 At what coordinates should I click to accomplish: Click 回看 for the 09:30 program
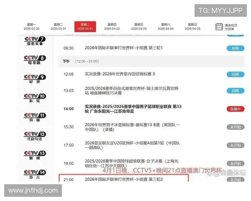[x=236, y=48]
